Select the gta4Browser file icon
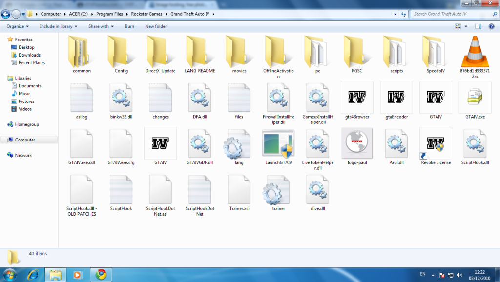The width and height of the screenshot is (500, 282). [x=357, y=98]
